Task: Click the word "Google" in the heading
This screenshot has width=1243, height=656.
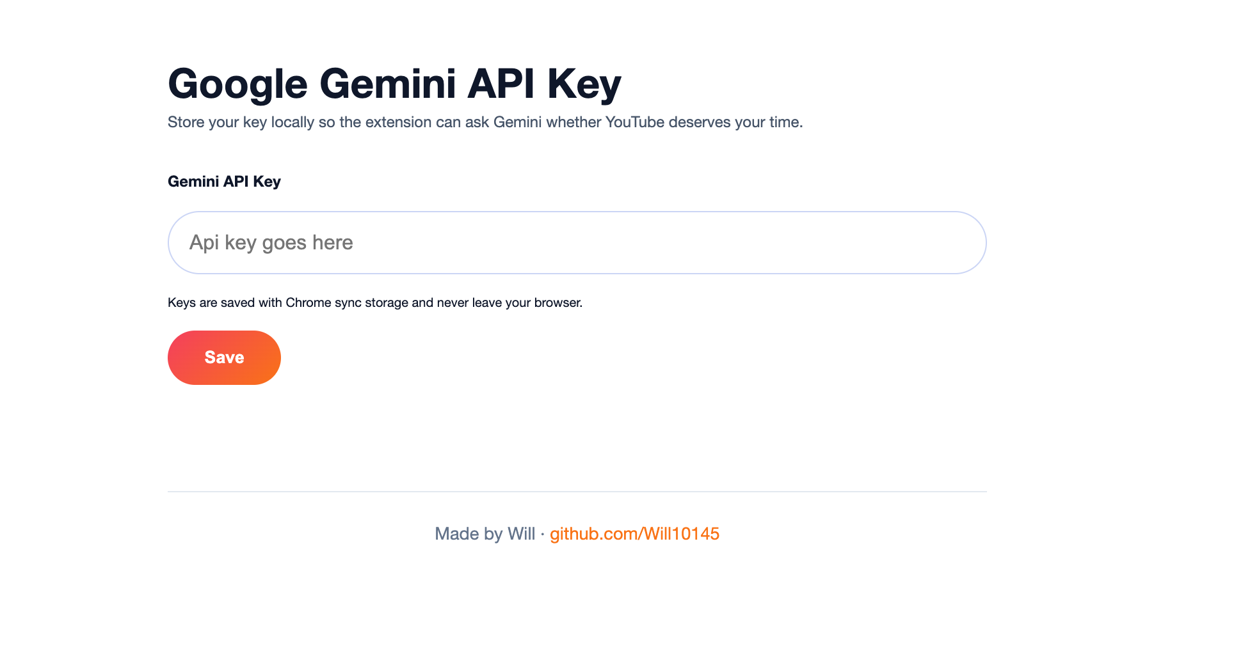Action: point(237,84)
